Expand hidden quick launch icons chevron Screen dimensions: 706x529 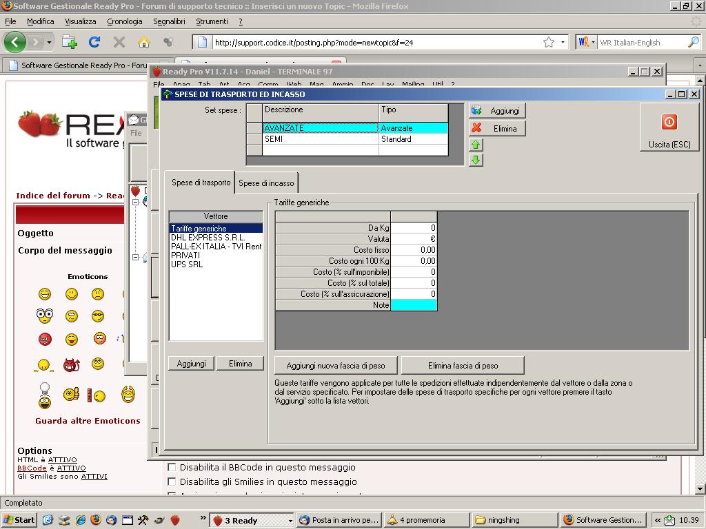point(203,518)
